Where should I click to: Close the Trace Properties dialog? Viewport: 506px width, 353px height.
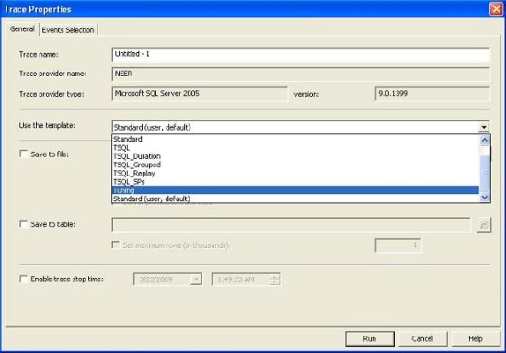pos(496,8)
